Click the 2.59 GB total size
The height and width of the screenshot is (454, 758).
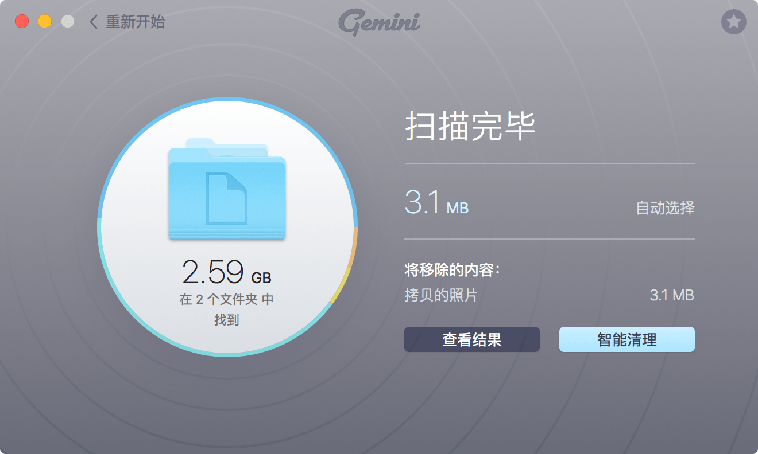click(227, 271)
